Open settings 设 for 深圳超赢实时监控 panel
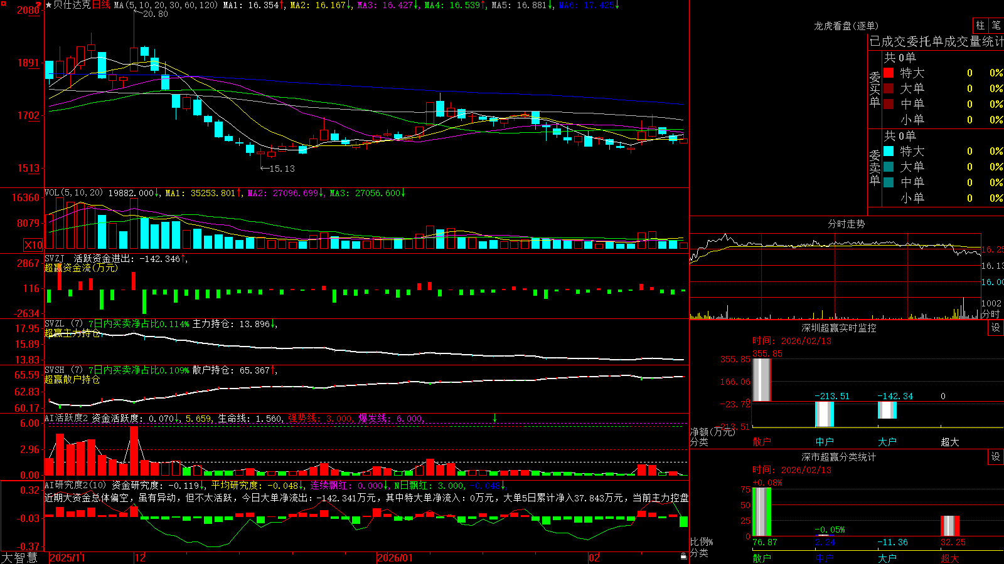Screen dimensions: 1004x564 coord(996,328)
